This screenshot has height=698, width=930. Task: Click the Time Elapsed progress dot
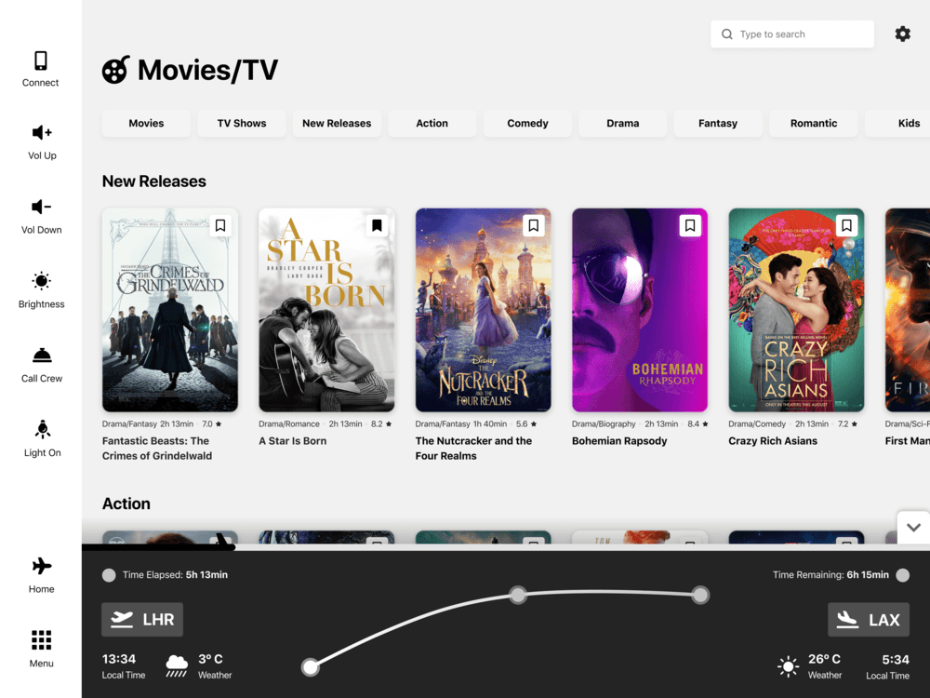pos(109,575)
